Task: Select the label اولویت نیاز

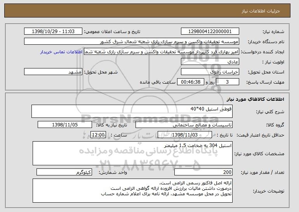Action: (273, 62)
